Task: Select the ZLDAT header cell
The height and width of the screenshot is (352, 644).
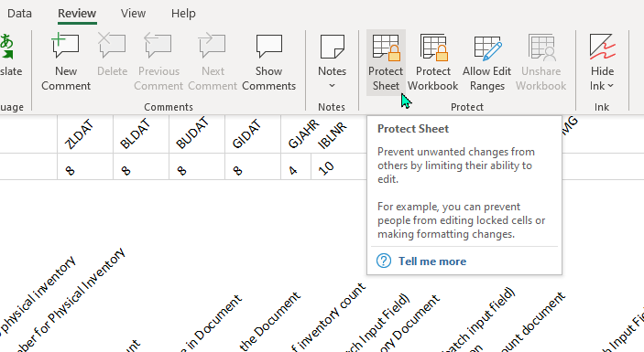Action: click(85, 134)
